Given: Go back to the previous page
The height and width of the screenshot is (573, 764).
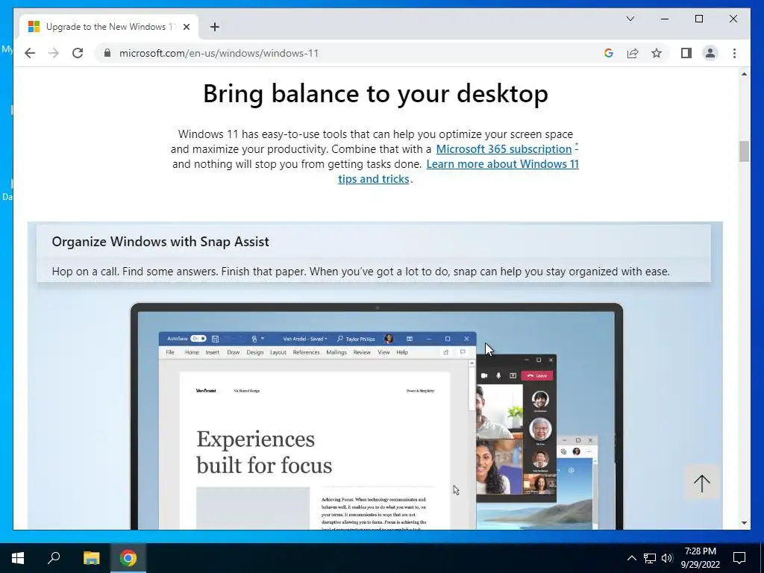Looking at the screenshot, I should pos(30,53).
